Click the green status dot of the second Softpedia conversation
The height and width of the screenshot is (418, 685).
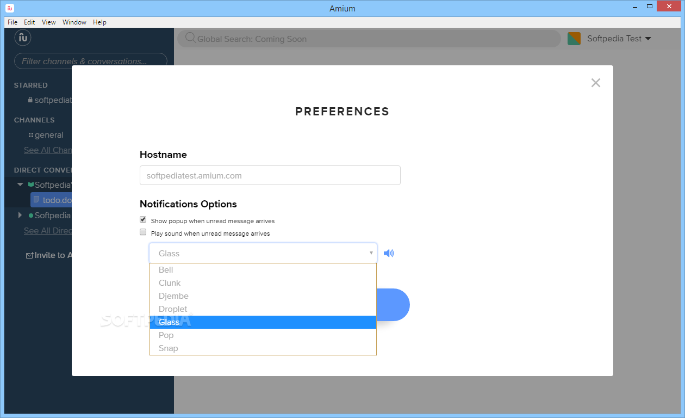click(31, 216)
